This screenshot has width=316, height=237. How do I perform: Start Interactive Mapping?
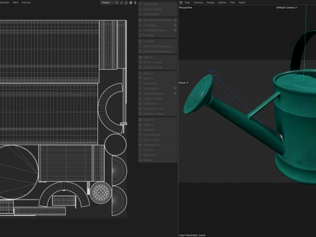[x=157, y=46]
